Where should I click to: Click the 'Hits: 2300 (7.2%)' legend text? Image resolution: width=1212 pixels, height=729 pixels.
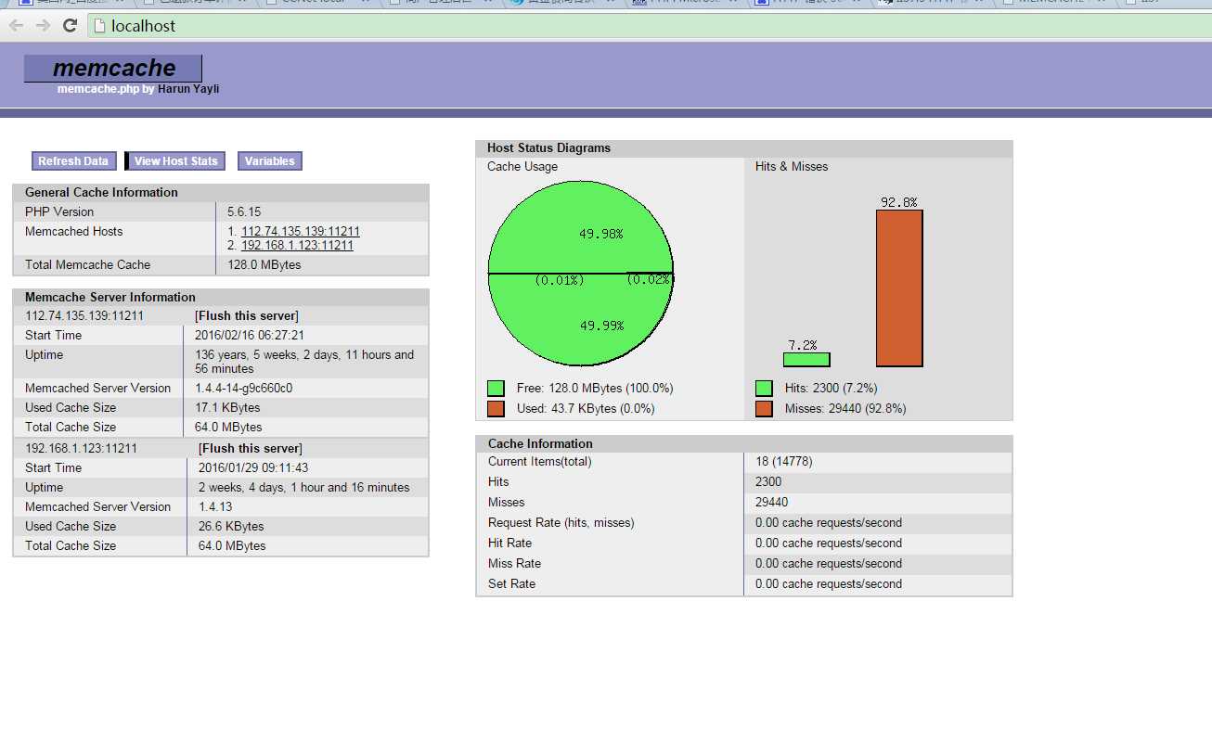(831, 388)
